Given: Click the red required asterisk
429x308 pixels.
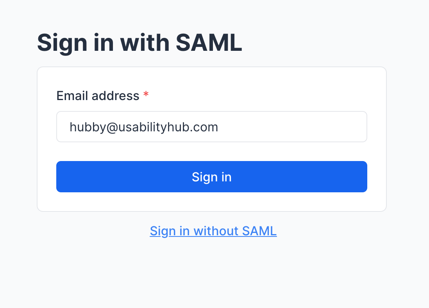Looking at the screenshot, I should tap(146, 95).
